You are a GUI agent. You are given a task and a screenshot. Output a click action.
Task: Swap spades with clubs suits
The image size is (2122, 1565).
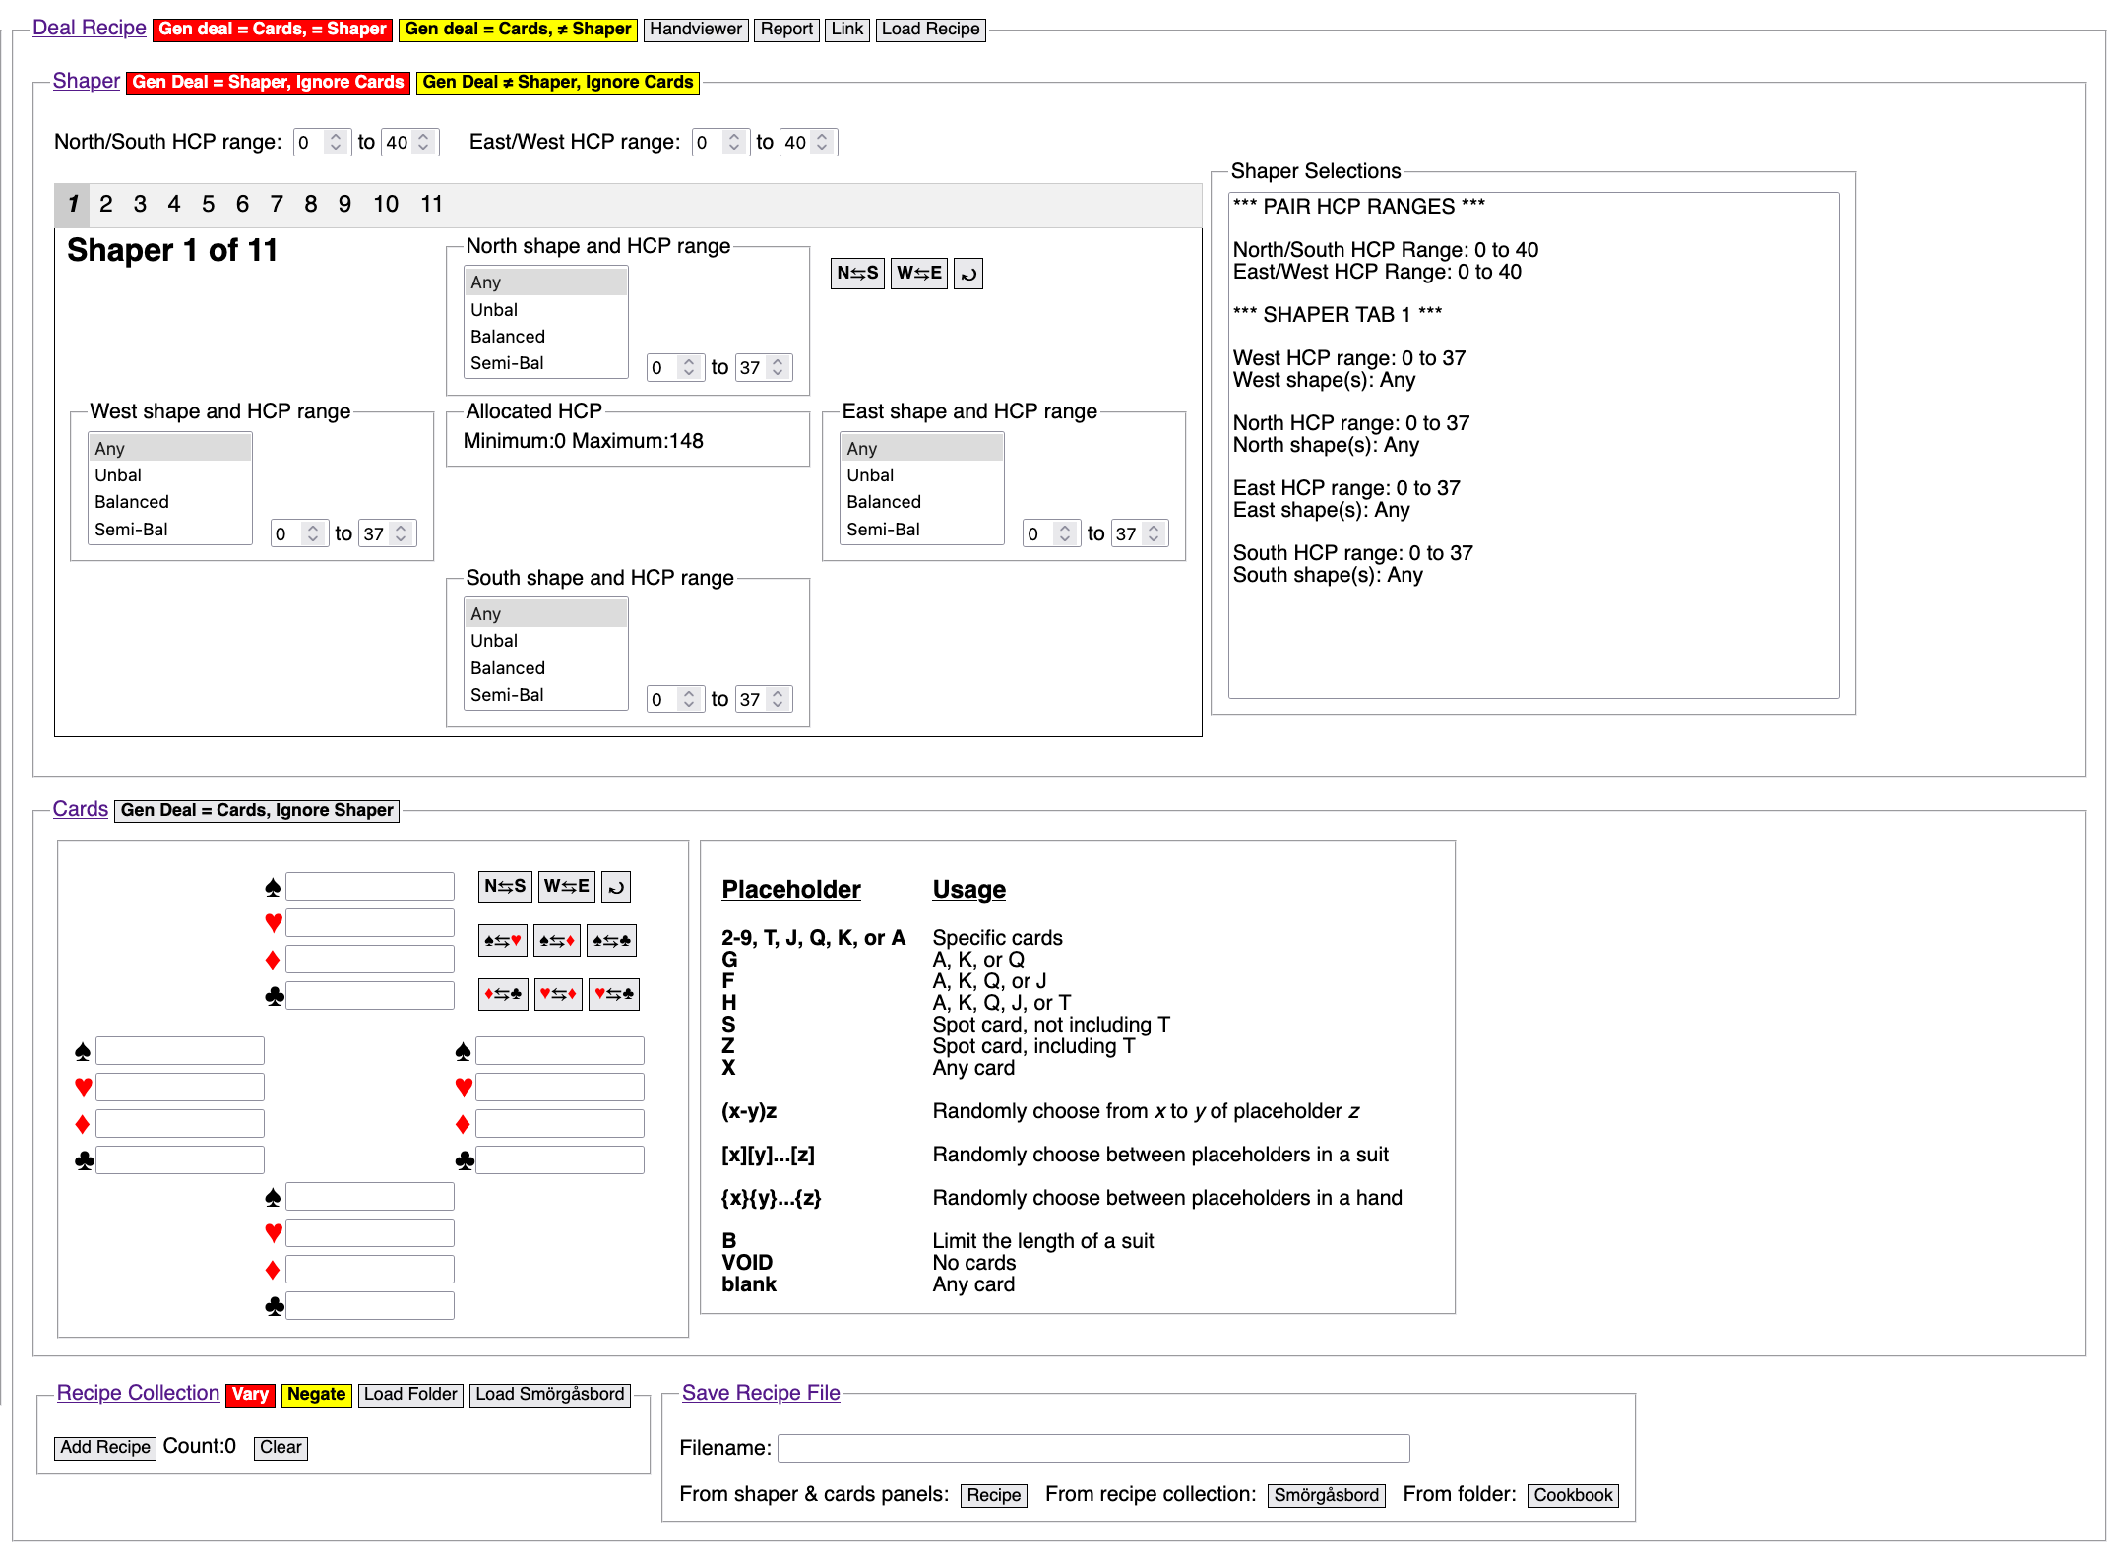[x=612, y=941]
